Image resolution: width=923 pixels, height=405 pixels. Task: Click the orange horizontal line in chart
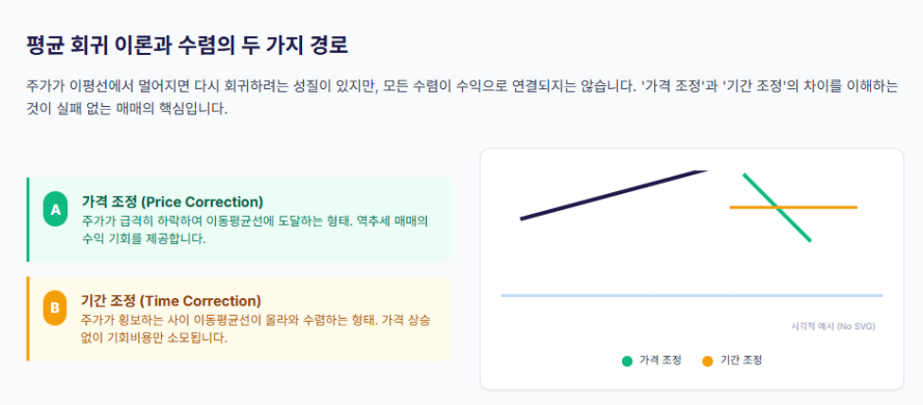(x=793, y=207)
